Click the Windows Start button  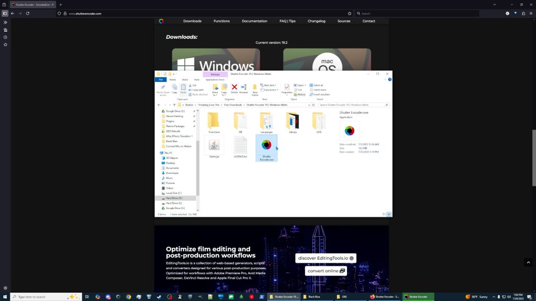pos(5,297)
